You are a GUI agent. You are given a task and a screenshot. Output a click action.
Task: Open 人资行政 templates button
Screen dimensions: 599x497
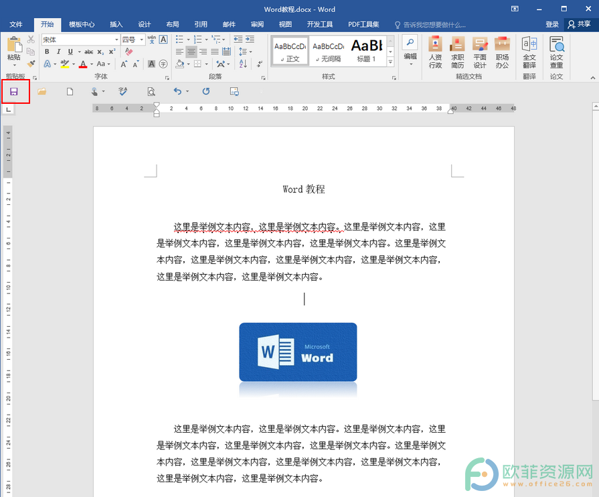click(435, 52)
